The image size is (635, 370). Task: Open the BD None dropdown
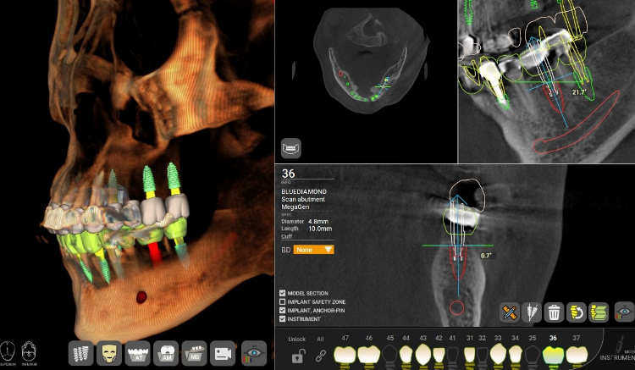tap(313, 250)
